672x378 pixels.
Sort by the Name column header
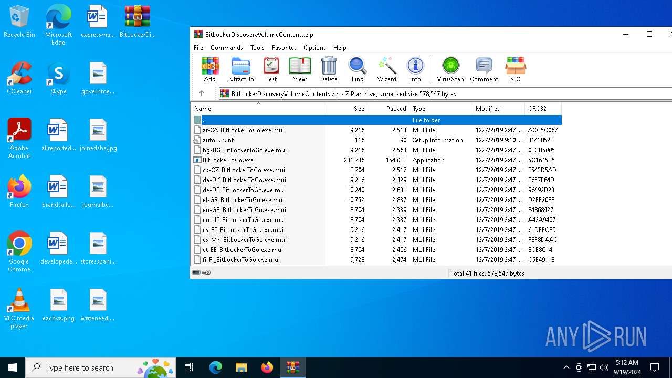(x=258, y=108)
